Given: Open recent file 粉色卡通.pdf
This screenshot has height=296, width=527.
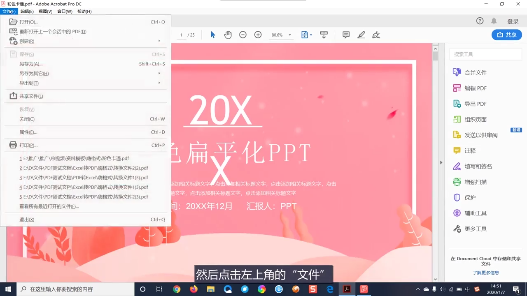Looking at the screenshot, I should tap(86, 158).
